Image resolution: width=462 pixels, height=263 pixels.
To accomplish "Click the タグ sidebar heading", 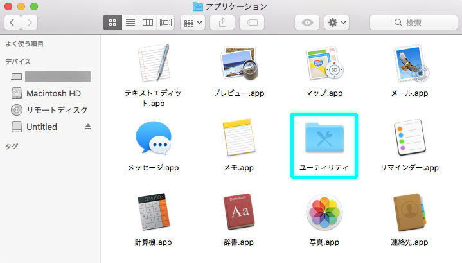I will click(12, 146).
